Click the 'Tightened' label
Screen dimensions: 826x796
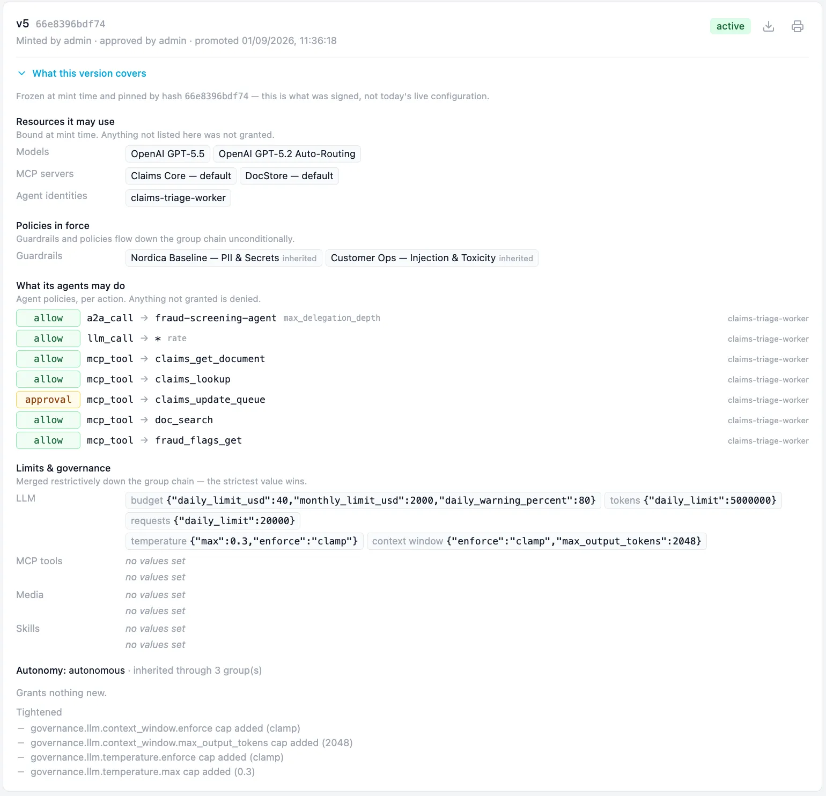point(39,712)
